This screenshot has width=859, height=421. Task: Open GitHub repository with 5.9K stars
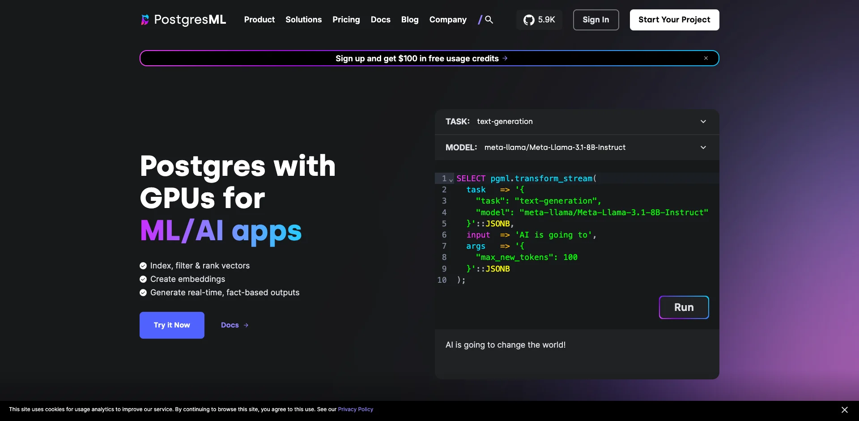(539, 20)
